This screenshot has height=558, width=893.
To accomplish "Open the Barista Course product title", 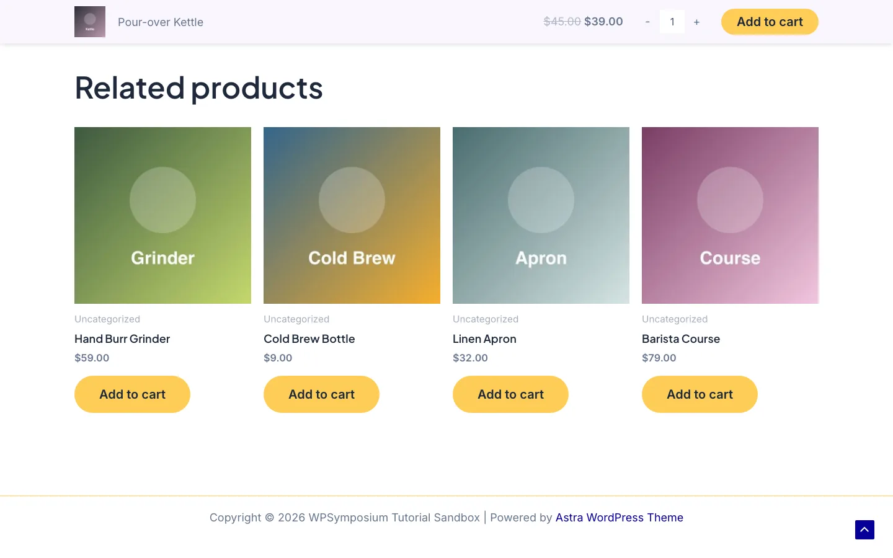I will [681, 339].
